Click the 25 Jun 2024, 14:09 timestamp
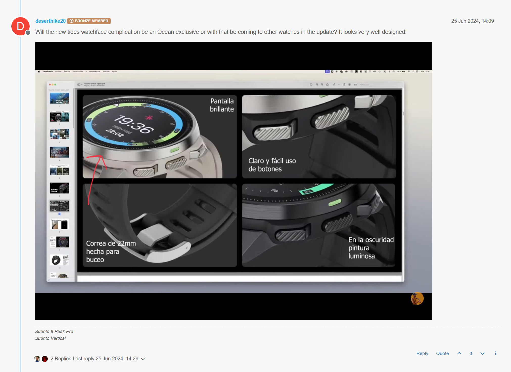This screenshot has width=511, height=372. click(472, 21)
